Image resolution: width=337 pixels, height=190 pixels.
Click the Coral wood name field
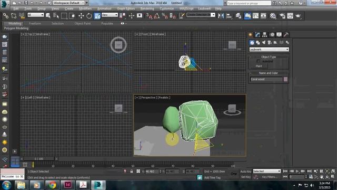[x=266, y=79]
